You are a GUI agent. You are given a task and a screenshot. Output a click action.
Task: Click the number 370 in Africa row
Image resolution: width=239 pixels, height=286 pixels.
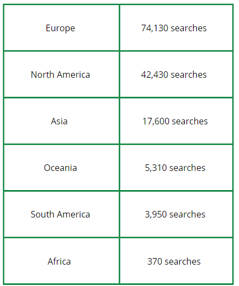click(155, 261)
